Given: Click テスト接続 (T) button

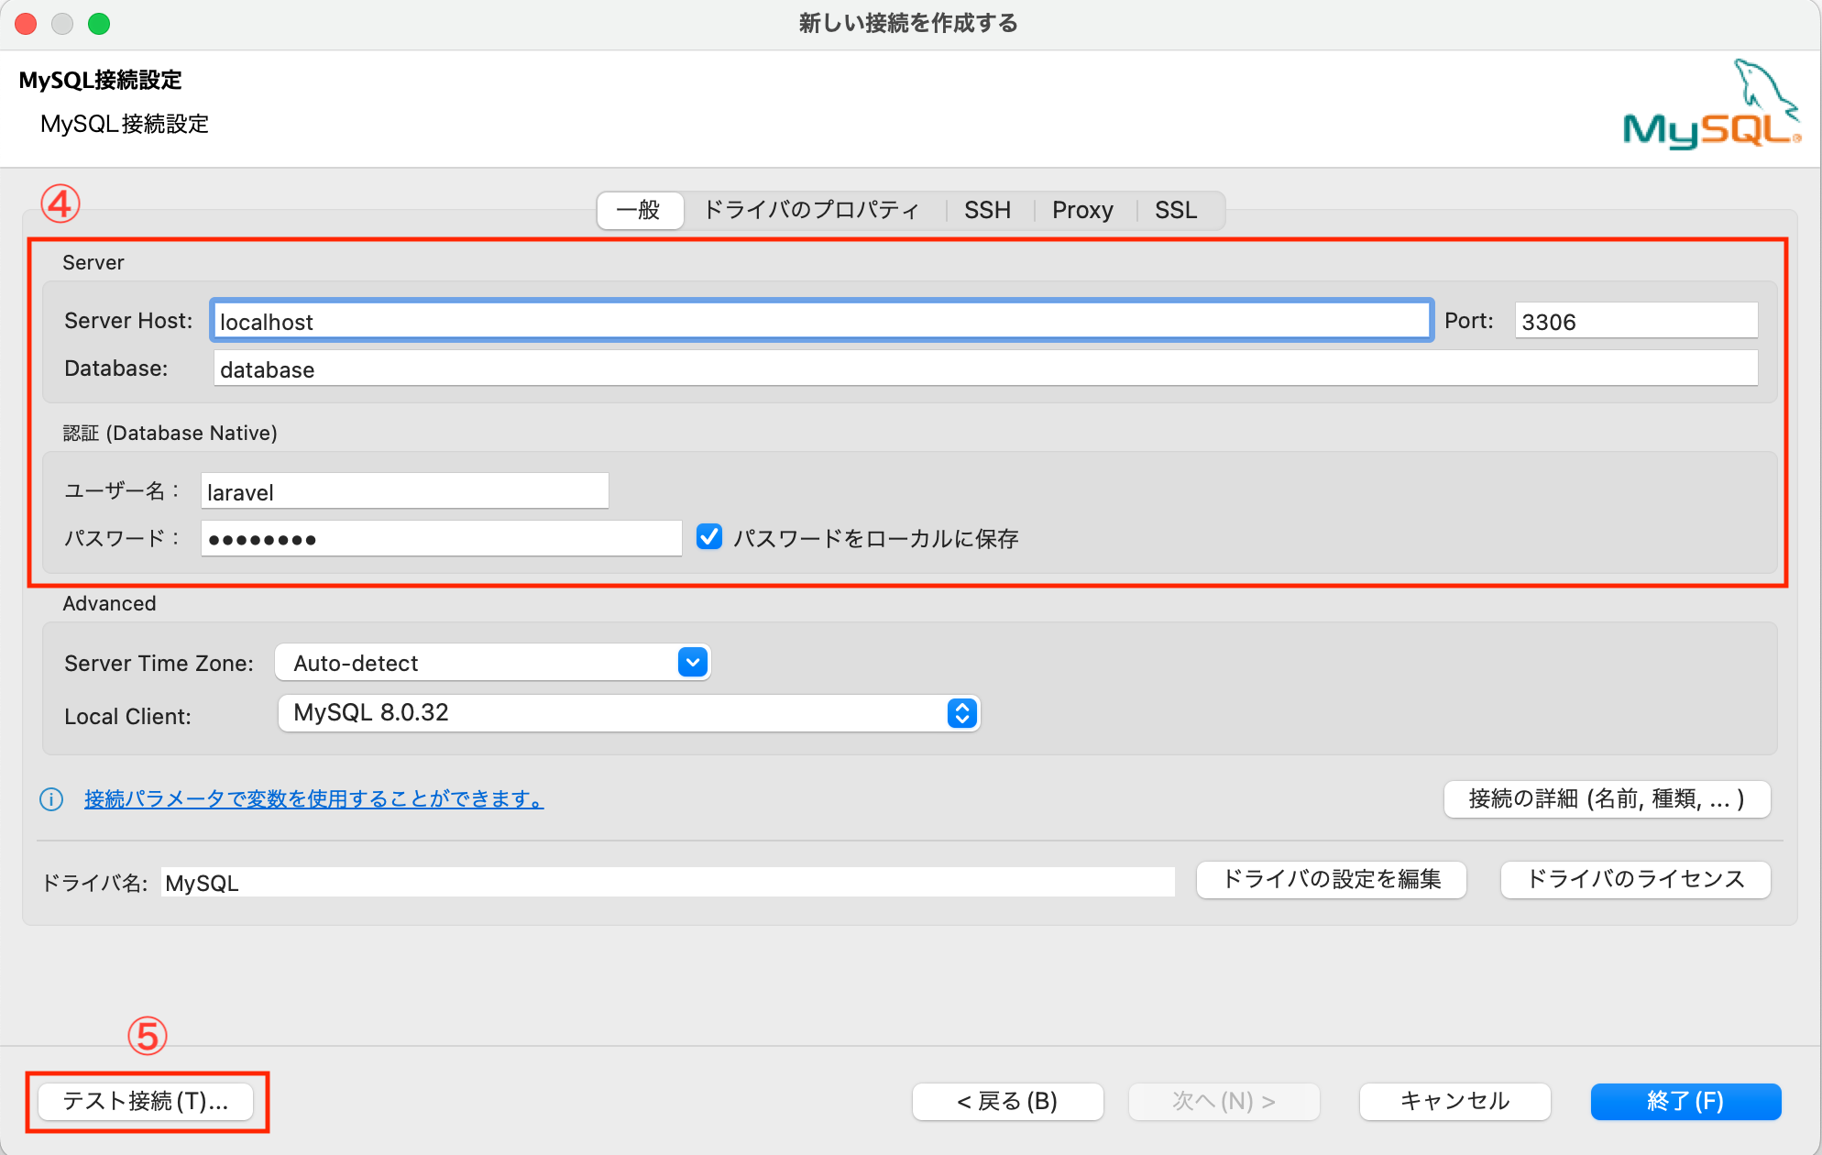Looking at the screenshot, I should coord(145,1101).
